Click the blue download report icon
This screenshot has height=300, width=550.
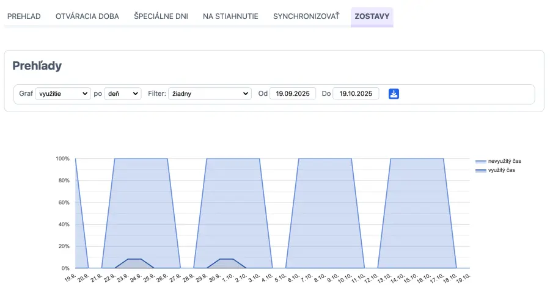(x=394, y=94)
